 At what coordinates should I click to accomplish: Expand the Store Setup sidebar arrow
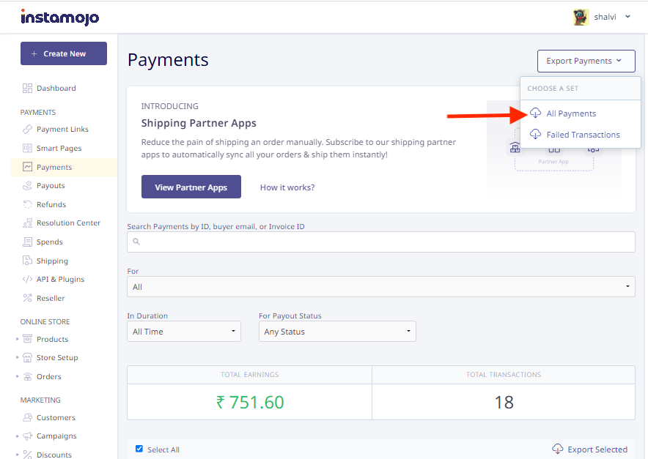click(18, 357)
